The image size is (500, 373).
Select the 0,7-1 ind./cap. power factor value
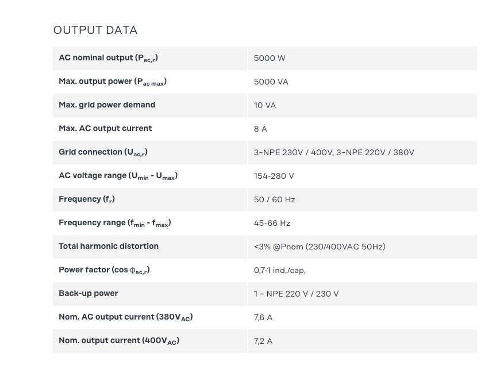[279, 270]
